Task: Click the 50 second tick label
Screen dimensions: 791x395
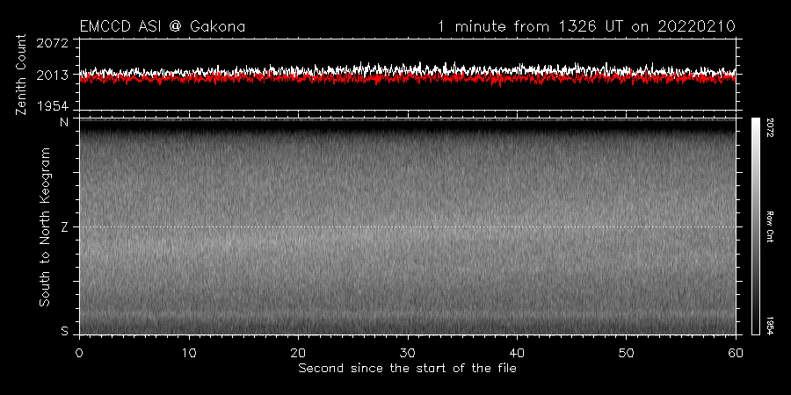Action: pos(626,352)
